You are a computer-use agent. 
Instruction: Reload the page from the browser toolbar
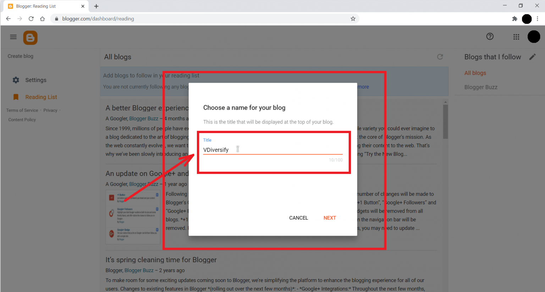pos(31,18)
